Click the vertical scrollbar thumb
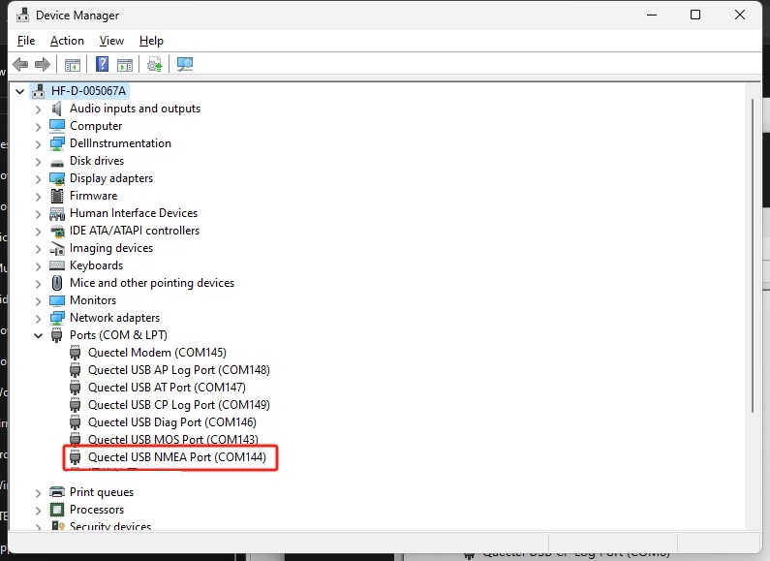Viewport: 770px width, 561px height. coord(752,256)
